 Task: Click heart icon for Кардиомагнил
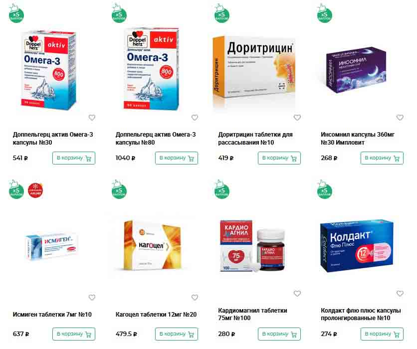pyautogui.click(x=297, y=294)
